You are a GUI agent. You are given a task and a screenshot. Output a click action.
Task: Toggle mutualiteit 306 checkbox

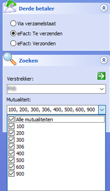point(12,146)
